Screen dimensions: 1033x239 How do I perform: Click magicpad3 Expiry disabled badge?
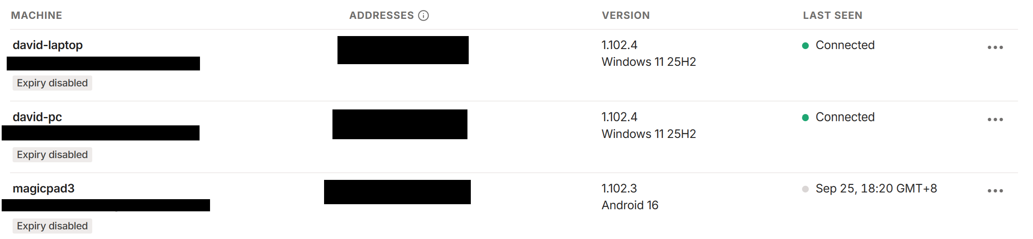click(52, 226)
